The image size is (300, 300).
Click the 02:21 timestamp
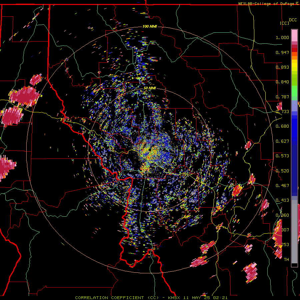click(220, 298)
